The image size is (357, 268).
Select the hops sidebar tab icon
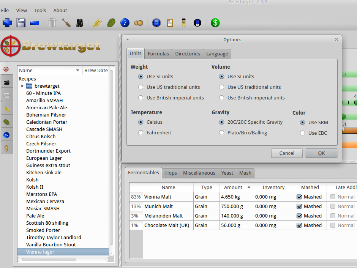pos(6,122)
